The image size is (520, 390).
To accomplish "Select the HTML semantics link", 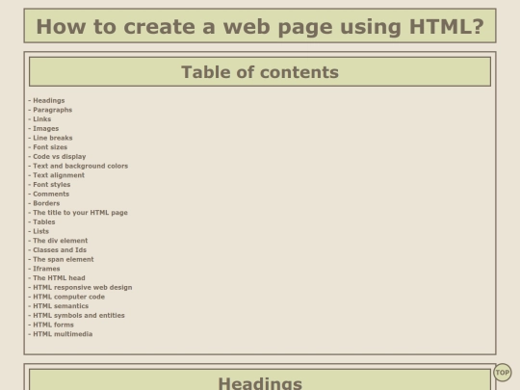I will click(x=61, y=306).
